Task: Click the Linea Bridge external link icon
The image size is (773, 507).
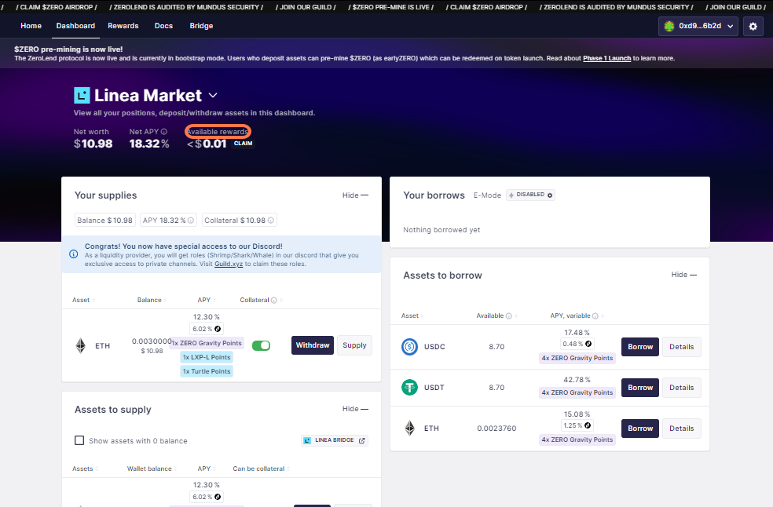Action: point(362,440)
